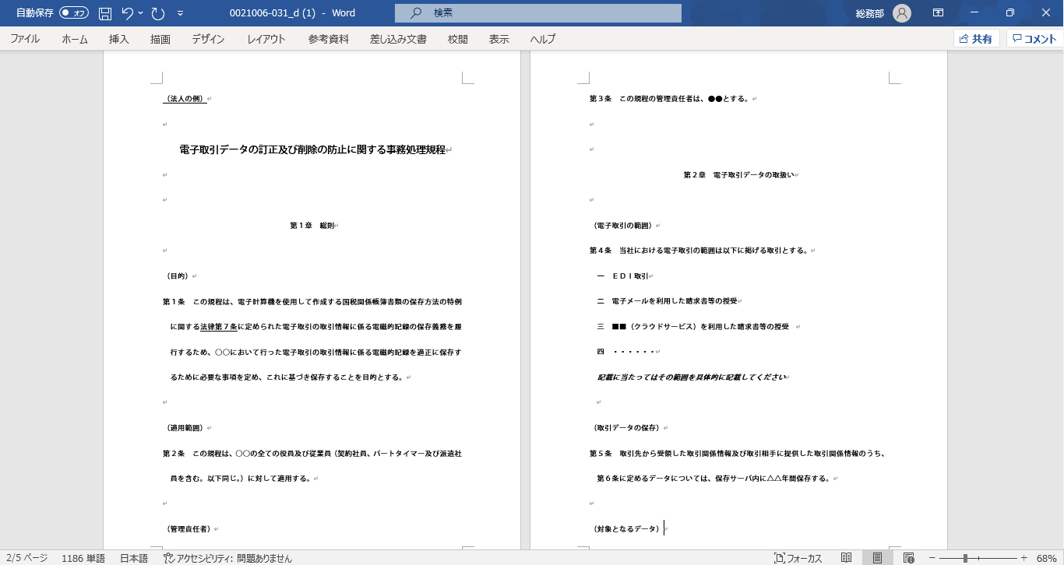The image size is (1064, 565).
Task: Open the undo history dropdown arrow
Action: tap(141, 13)
